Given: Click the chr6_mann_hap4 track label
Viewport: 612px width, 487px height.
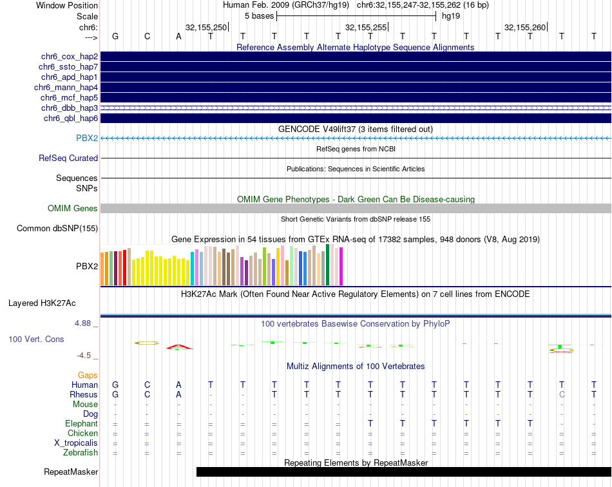Looking at the screenshot, I should [x=66, y=88].
